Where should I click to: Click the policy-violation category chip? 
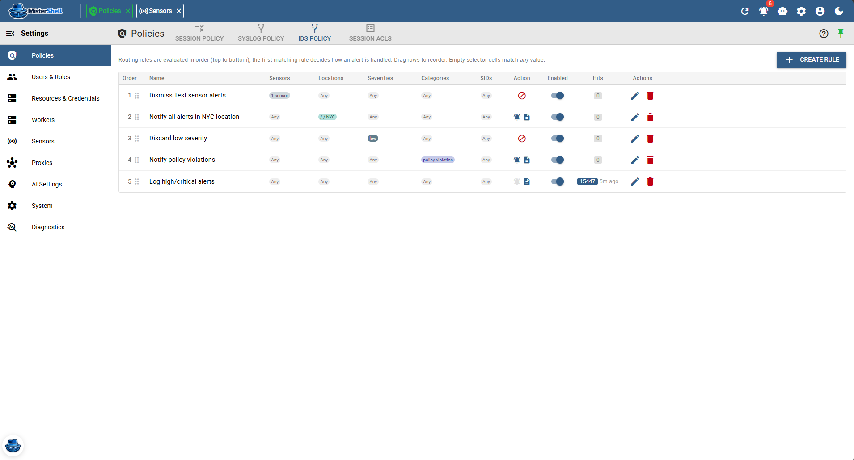[438, 160]
